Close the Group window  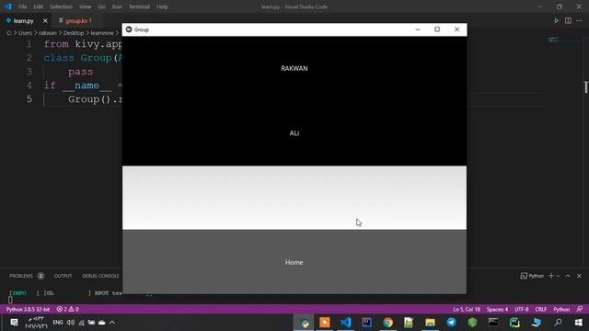click(x=456, y=29)
